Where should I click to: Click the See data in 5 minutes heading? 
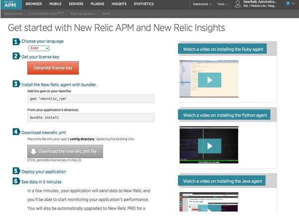[41, 182]
